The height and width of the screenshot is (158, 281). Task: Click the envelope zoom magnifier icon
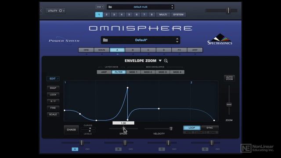click(x=166, y=61)
